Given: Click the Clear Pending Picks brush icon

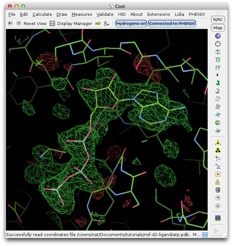Looking at the screenshot, I should click(x=218, y=182).
